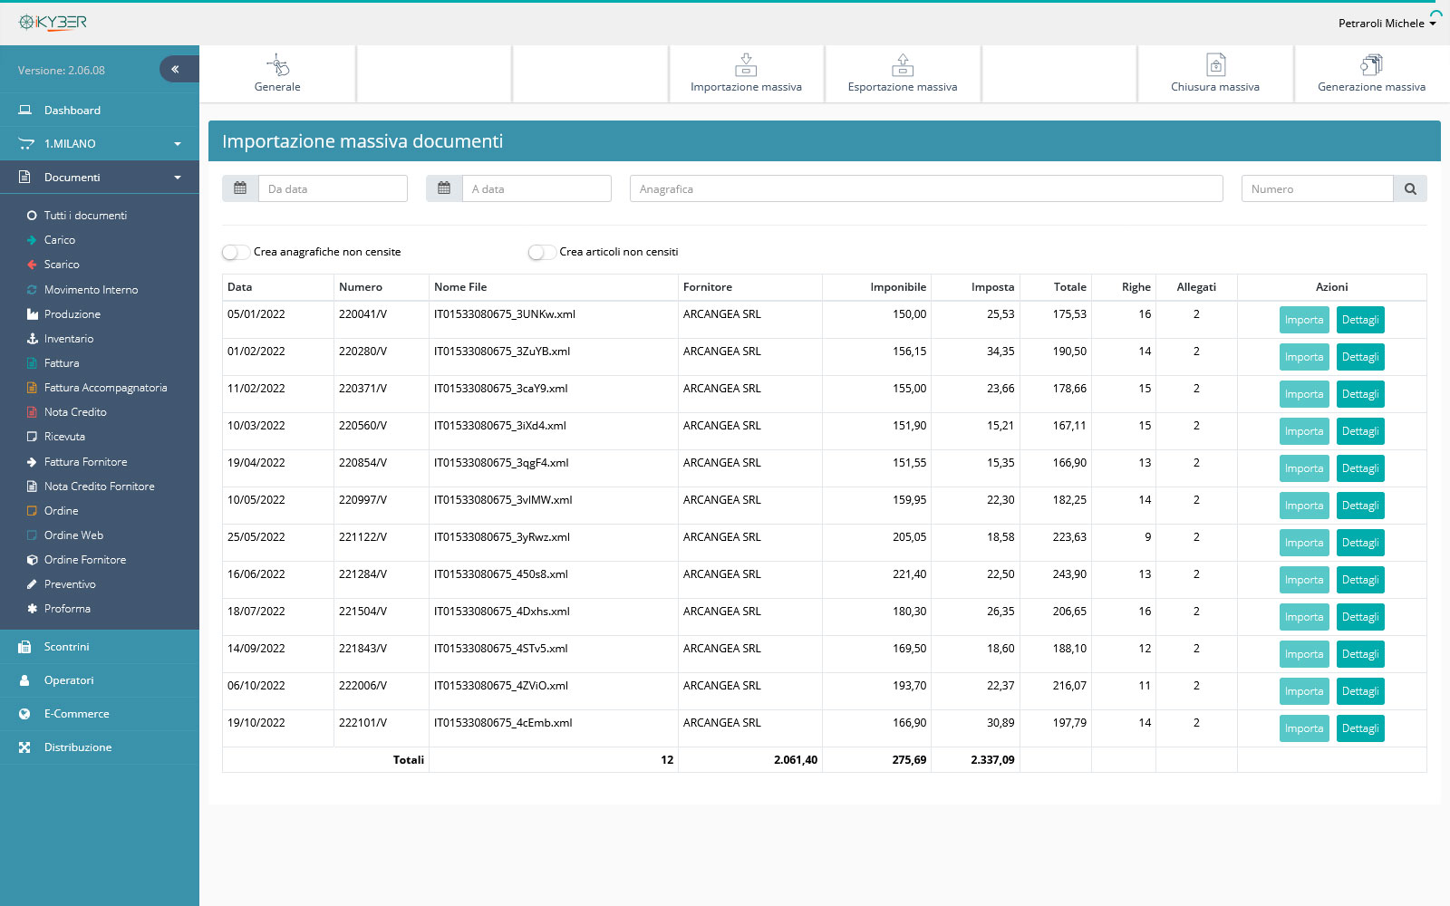Click the Operatori user icon
This screenshot has width=1450, height=906.
tap(24, 680)
